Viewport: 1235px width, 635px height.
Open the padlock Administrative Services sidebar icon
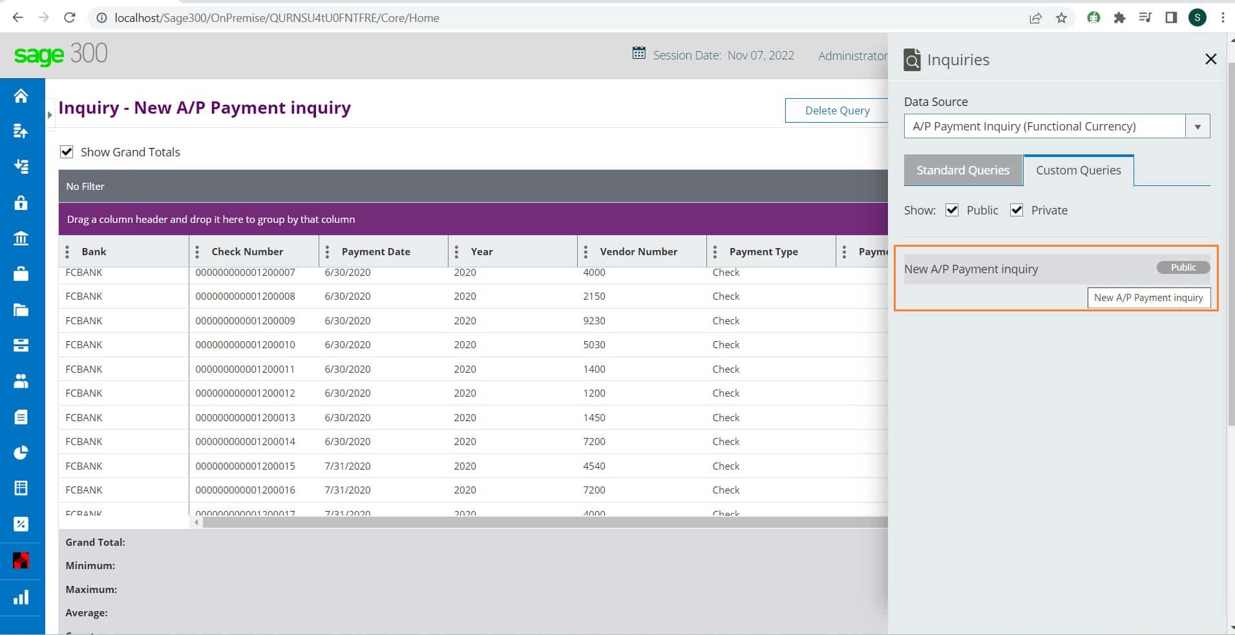21,202
